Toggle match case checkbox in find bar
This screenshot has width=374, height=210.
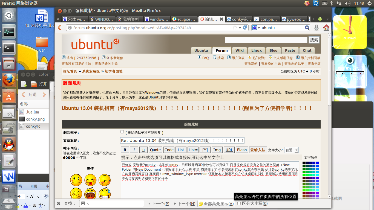pos(239,203)
